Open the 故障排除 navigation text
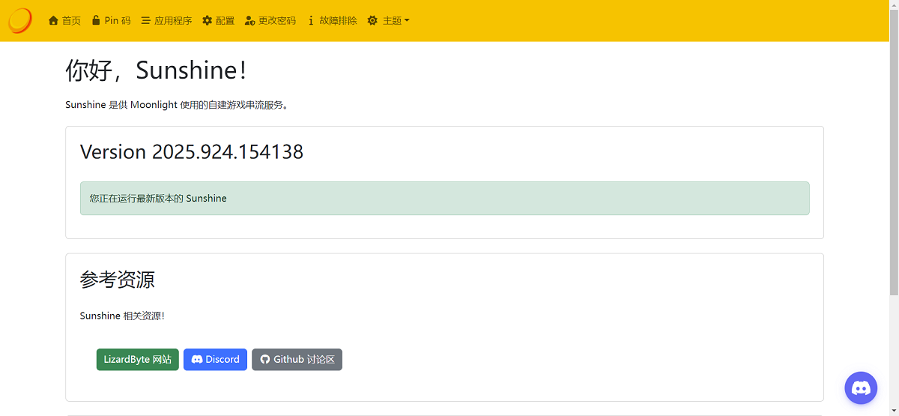The width and height of the screenshot is (899, 416). click(x=338, y=21)
